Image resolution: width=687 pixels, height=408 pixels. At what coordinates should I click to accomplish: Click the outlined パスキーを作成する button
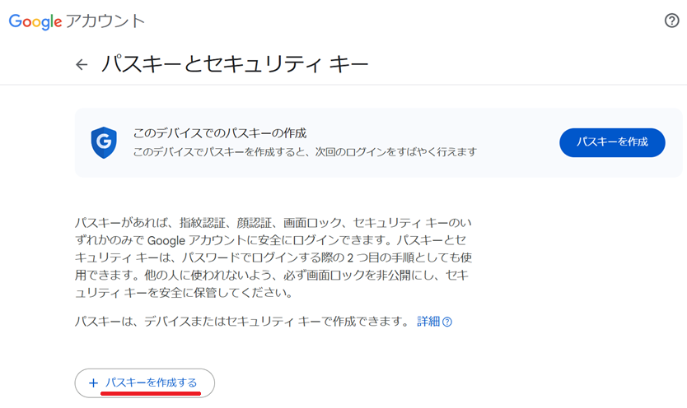[145, 383]
